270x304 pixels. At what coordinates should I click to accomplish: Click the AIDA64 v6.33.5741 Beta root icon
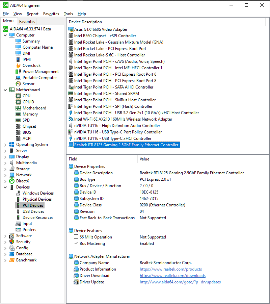tap(5, 29)
